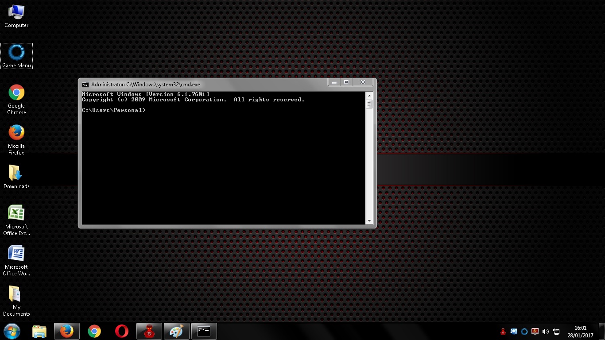This screenshot has width=605, height=340.
Task: Launch Chrome from the taskbar
Action: click(94, 331)
